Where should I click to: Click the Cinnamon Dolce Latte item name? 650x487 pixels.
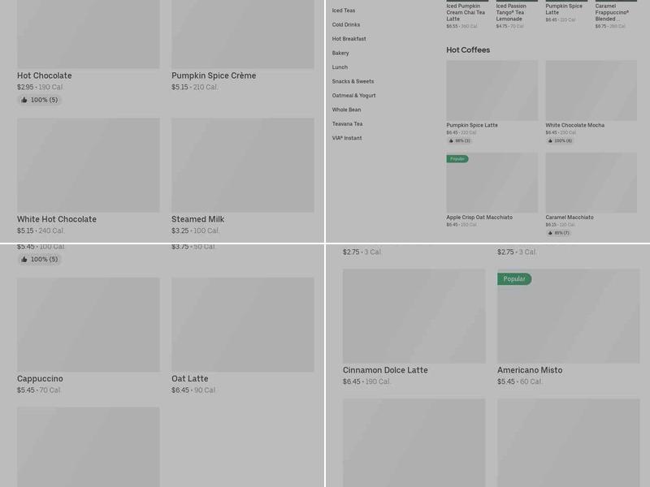[385, 370]
